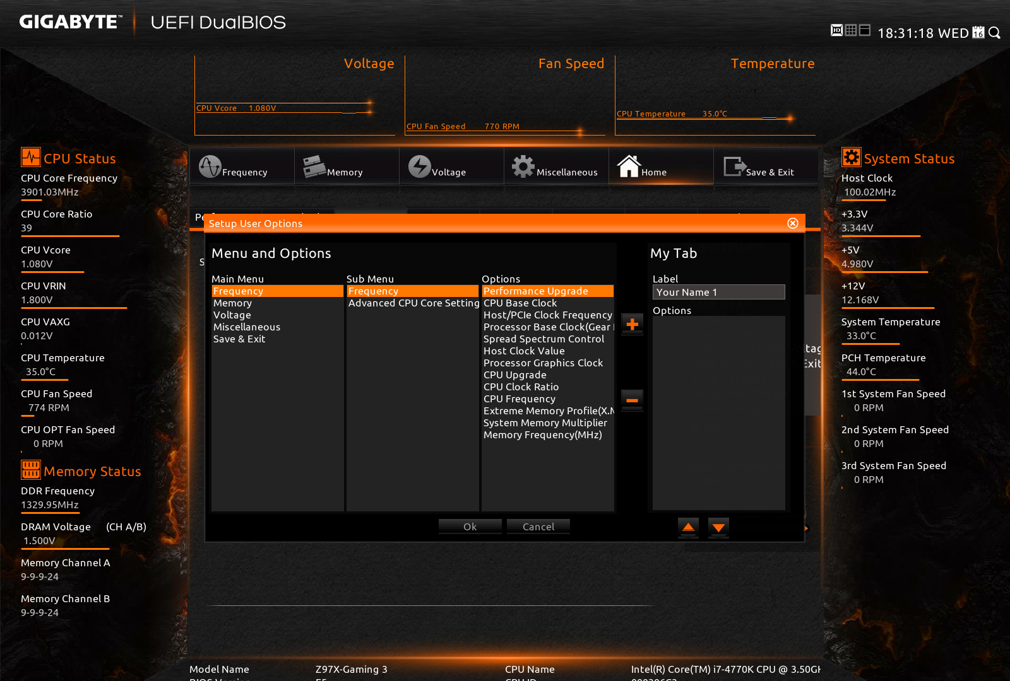This screenshot has height=681, width=1010.
Task: Select CPU Upgrade option
Action: 548,375
